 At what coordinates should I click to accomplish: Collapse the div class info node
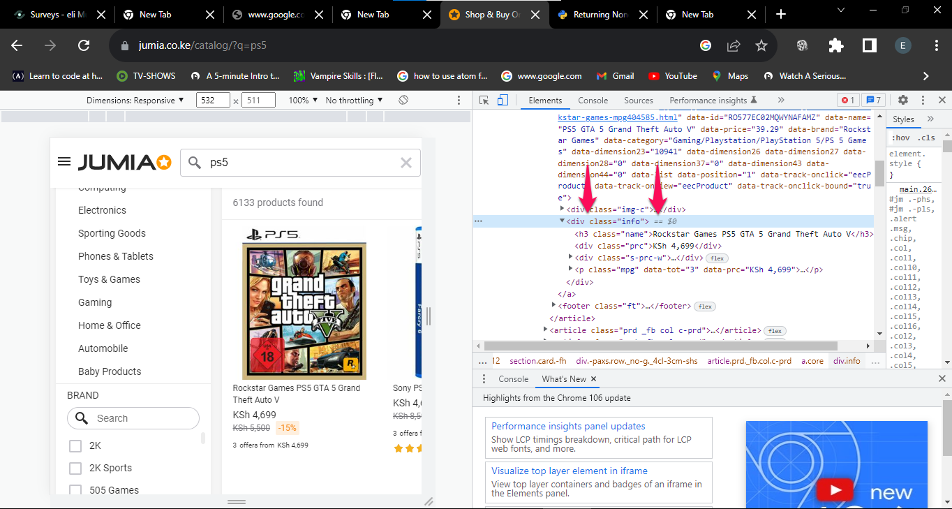point(563,221)
